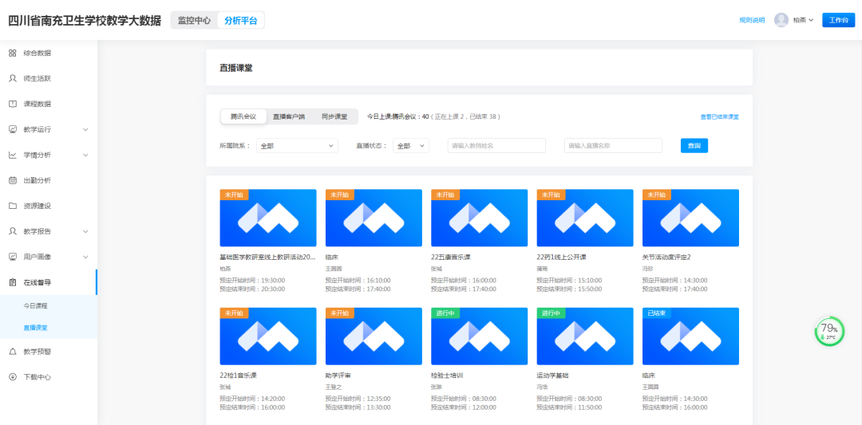Click the 教学报告 icon in sidebar
Viewport: 862px width, 425px height.
pos(13,231)
